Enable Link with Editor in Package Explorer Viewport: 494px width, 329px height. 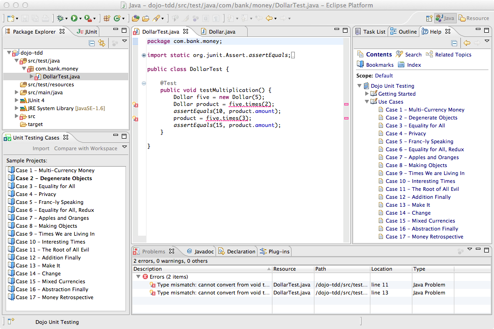click(x=102, y=43)
